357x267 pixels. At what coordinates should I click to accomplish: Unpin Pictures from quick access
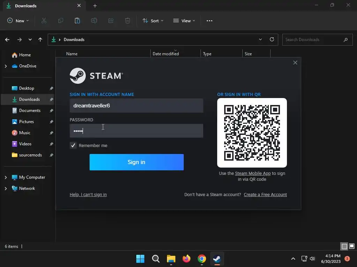[x=52, y=122]
